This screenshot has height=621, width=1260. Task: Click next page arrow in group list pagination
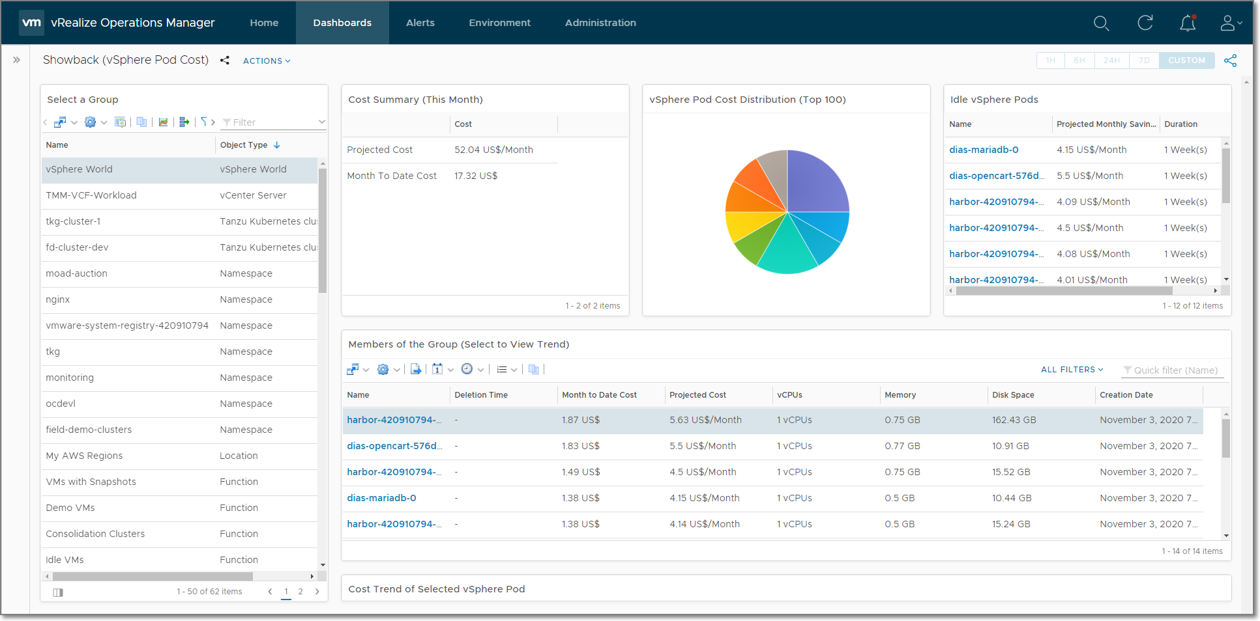(x=317, y=592)
